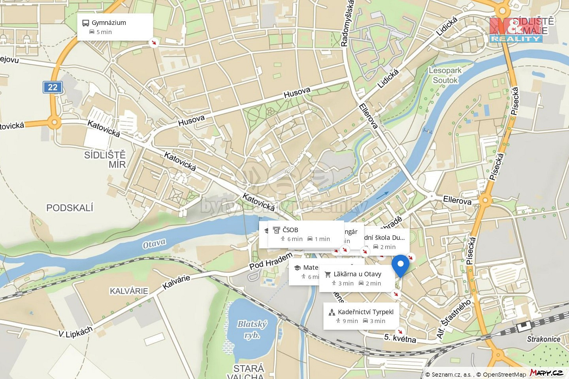
Task: Click the car icon on Kadeřnictví Tyrpekl card
Action: 366,321
